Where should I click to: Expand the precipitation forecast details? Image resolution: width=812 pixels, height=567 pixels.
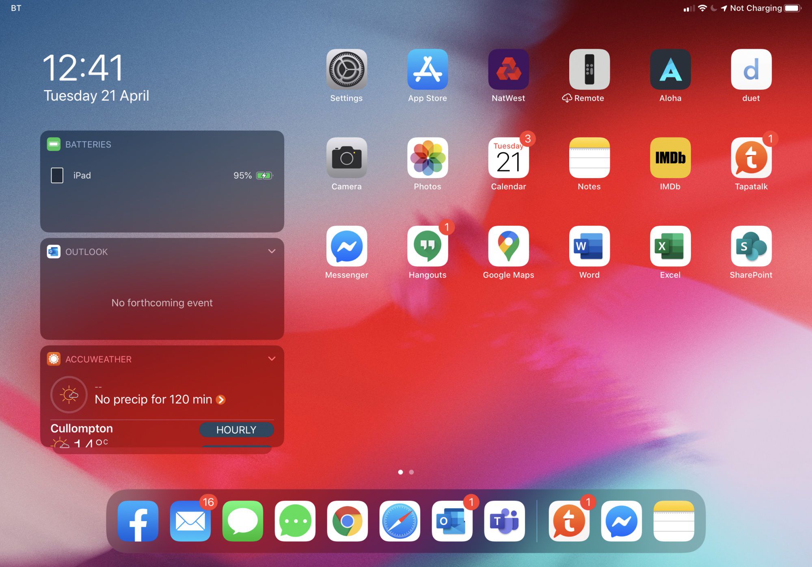click(222, 400)
